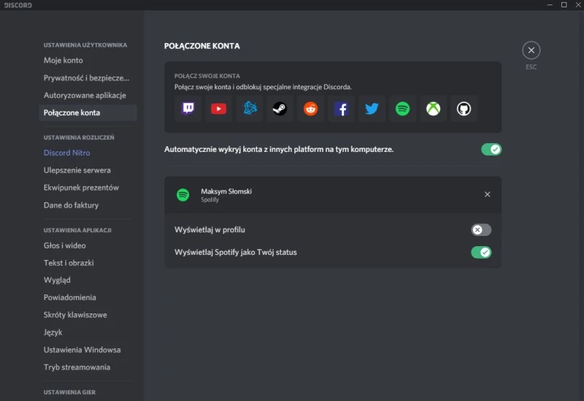Enable Wyświetlaj w profilu switch

[x=481, y=230]
